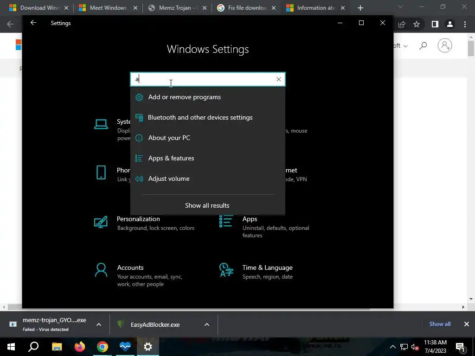Open the clock and date flyout
Viewport: 475px width, 356px height.
tap(435, 347)
